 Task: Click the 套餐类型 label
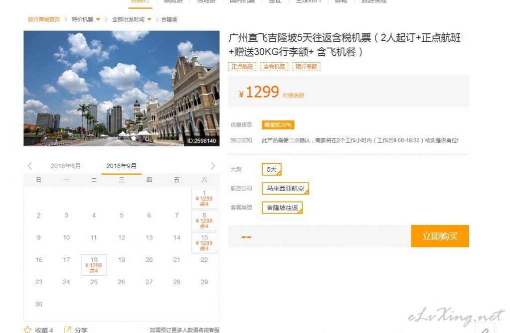(241, 208)
